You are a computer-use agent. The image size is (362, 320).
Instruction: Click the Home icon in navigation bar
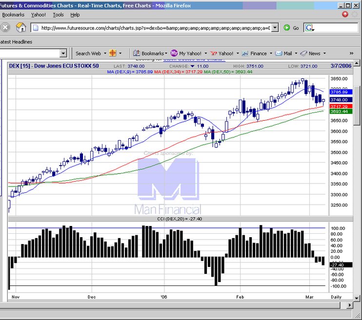pyautogui.click(x=21, y=28)
